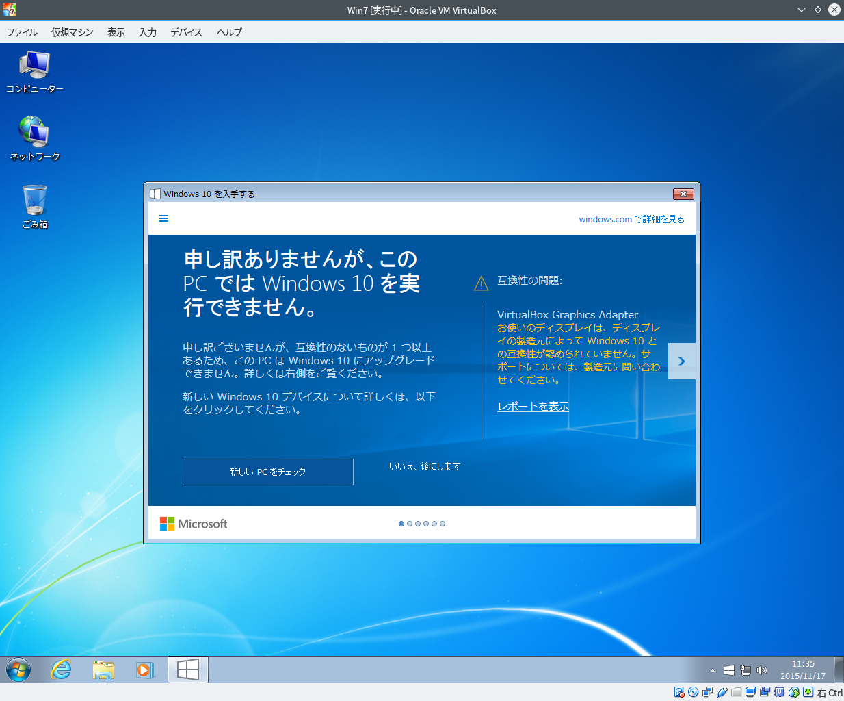Open Windows Explorer folder from taskbar

(103, 670)
